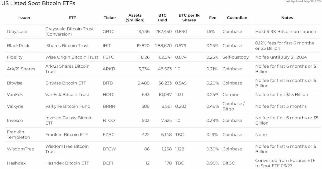Select the Franklin Templeton issuer cell
Viewport: 322px width, 169px height.
[19, 135]
